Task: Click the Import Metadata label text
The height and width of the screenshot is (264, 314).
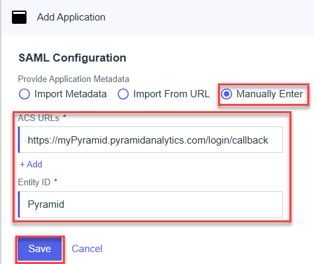Action: point(71,94)
